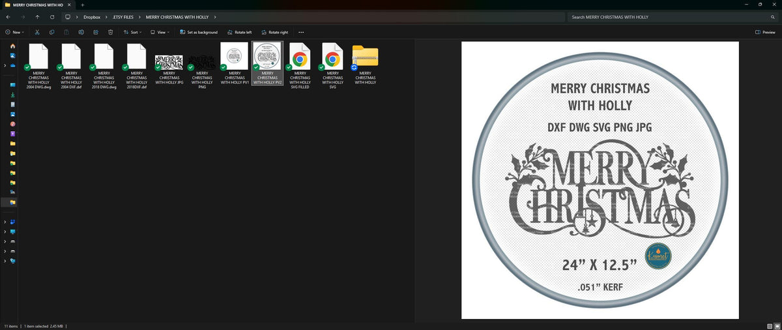Screen dimensions: 782x330
Task: Open Dropbox icon in sidebar tree
Action: pos(12,222)
